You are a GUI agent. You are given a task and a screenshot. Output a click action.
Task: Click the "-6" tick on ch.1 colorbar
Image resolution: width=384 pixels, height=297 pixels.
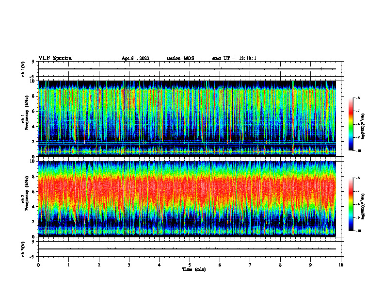[358, 98]
